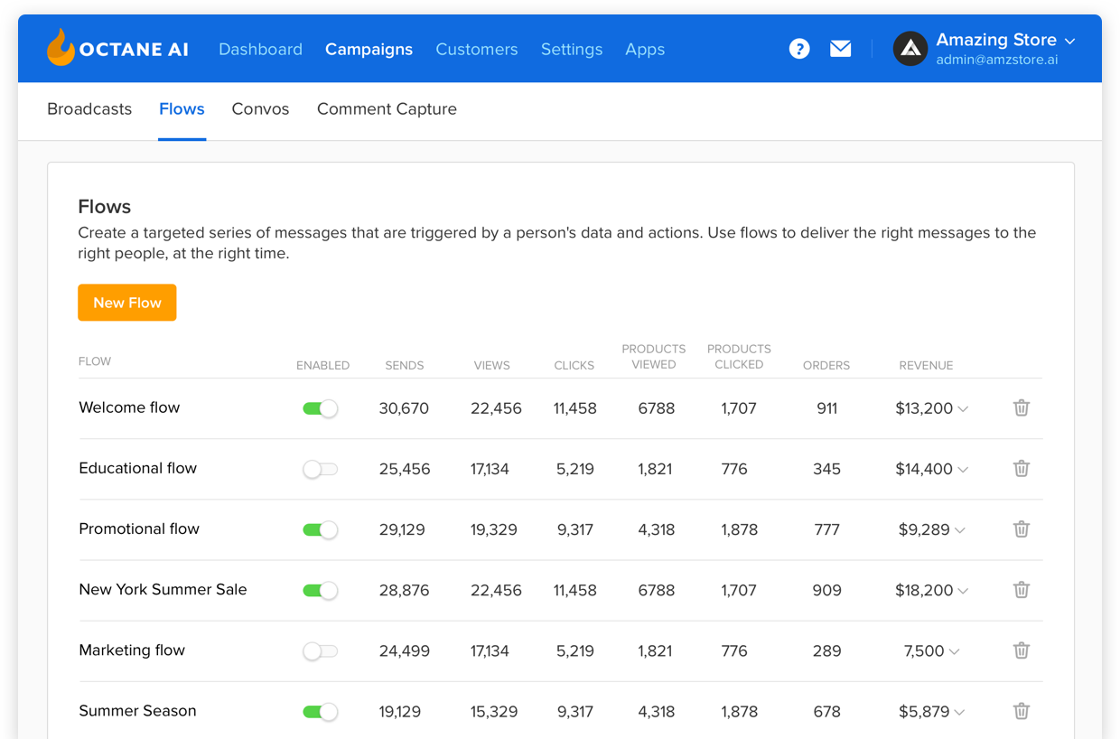Delete New York Summer Sale with trash icon
The width and height of the screenshot is (1120, 739).
coord(1022,589)
